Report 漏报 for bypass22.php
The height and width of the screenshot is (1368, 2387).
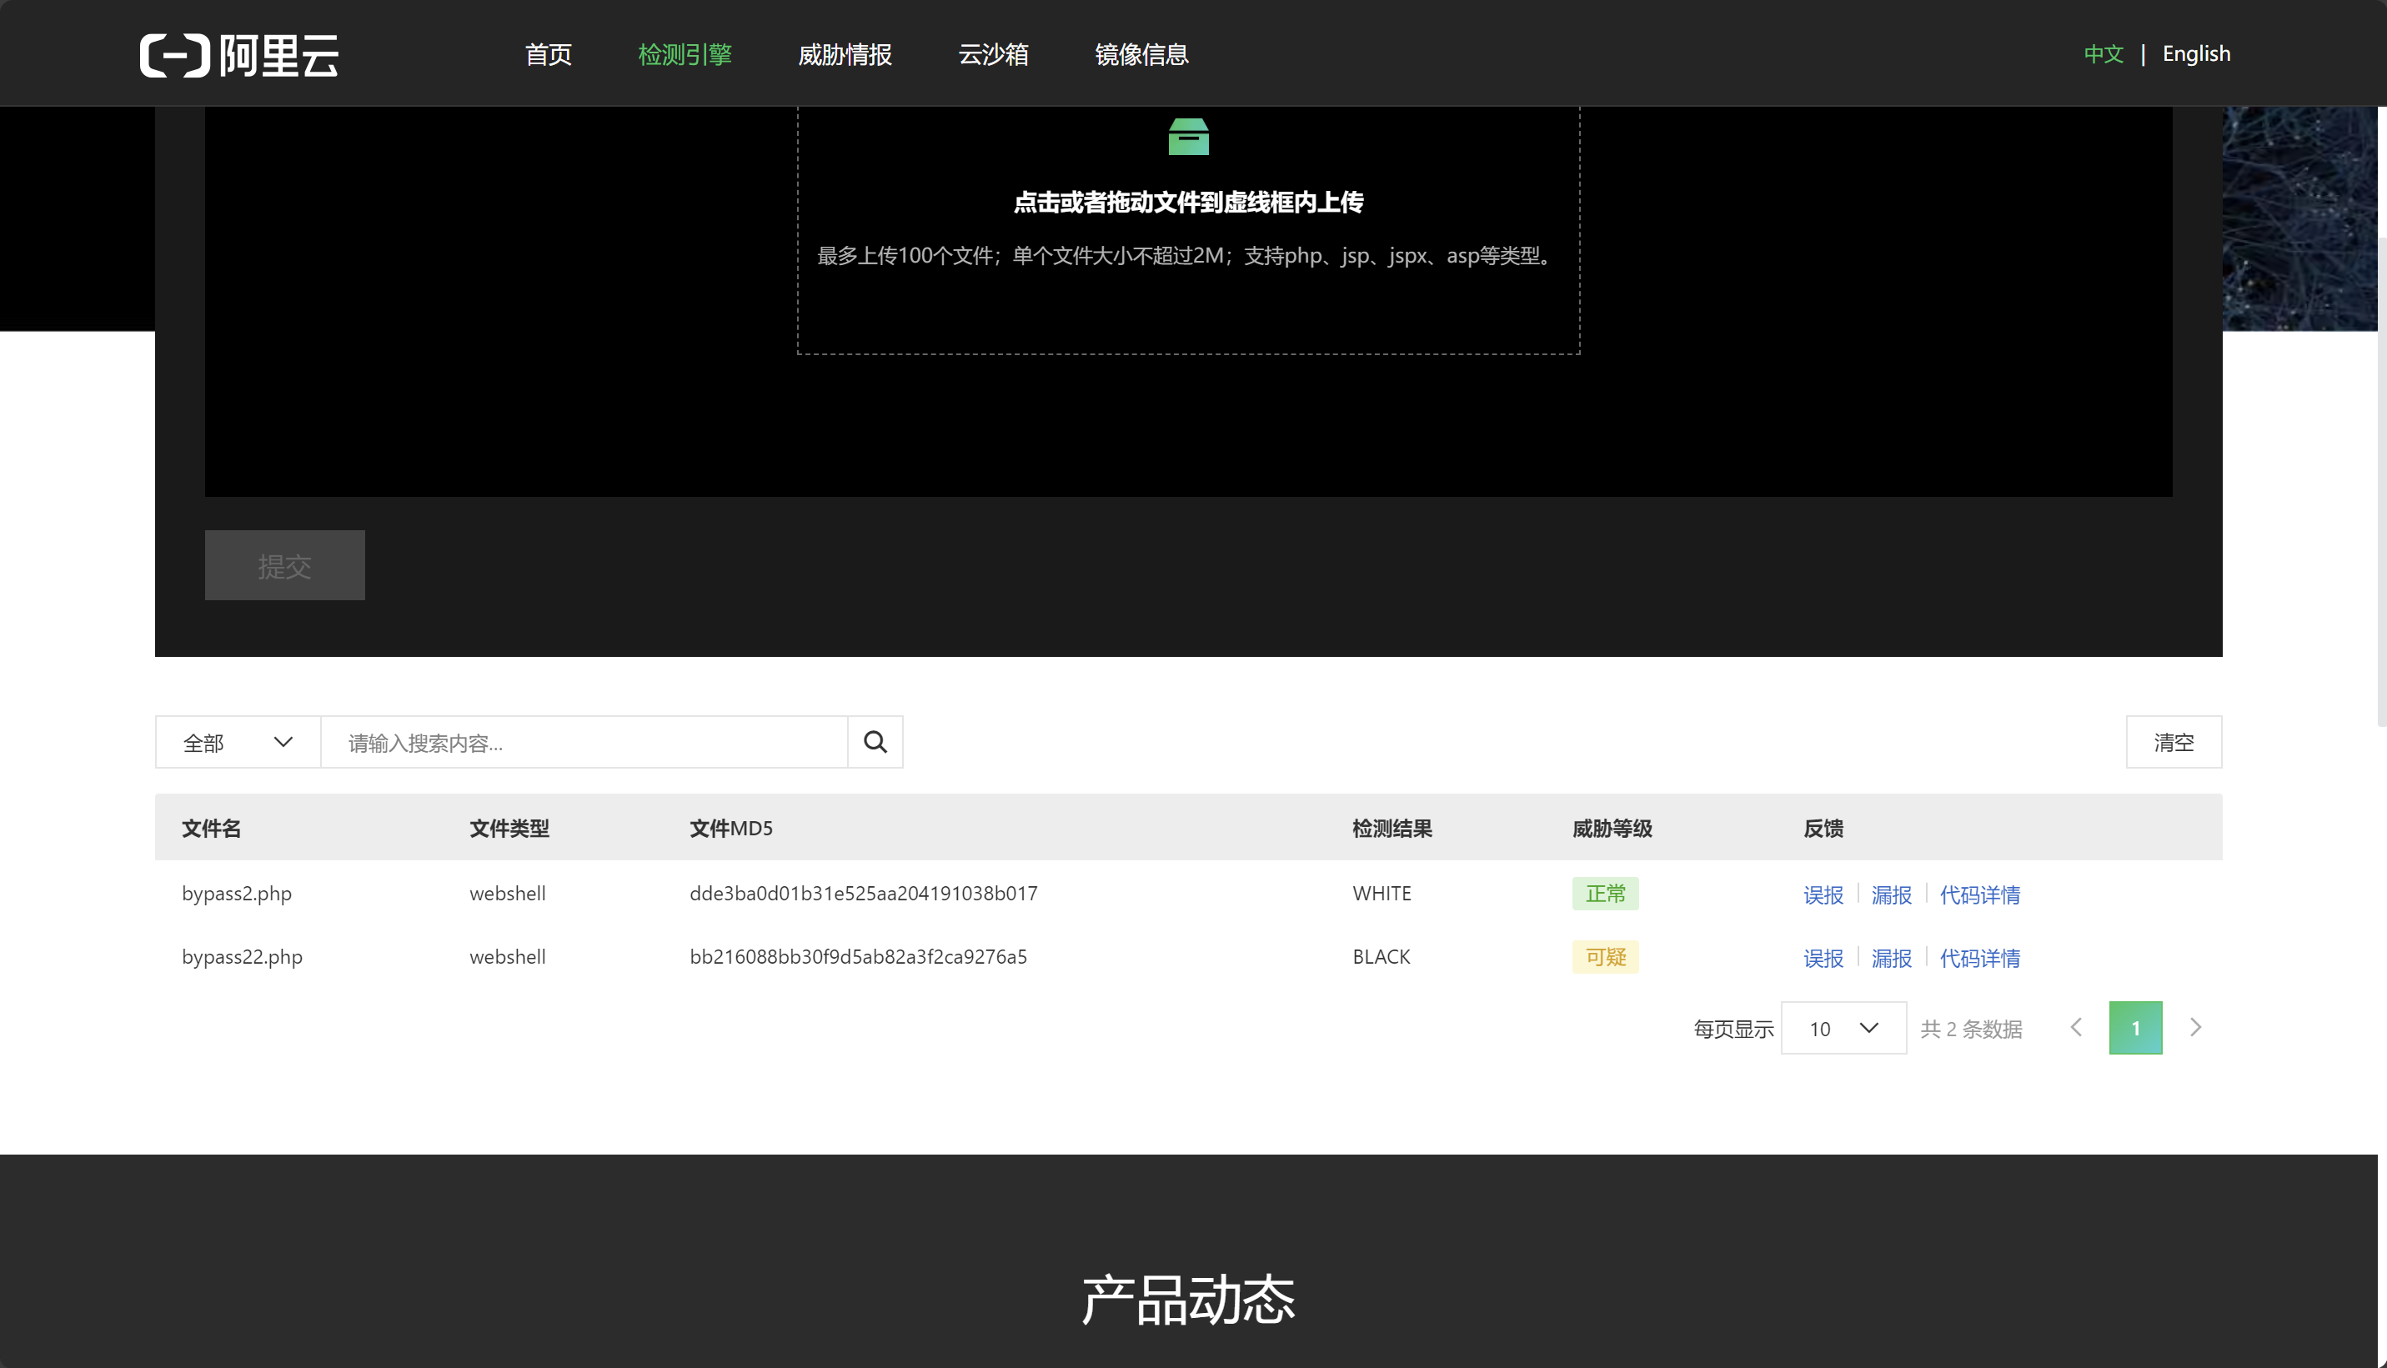point(1891,957)
